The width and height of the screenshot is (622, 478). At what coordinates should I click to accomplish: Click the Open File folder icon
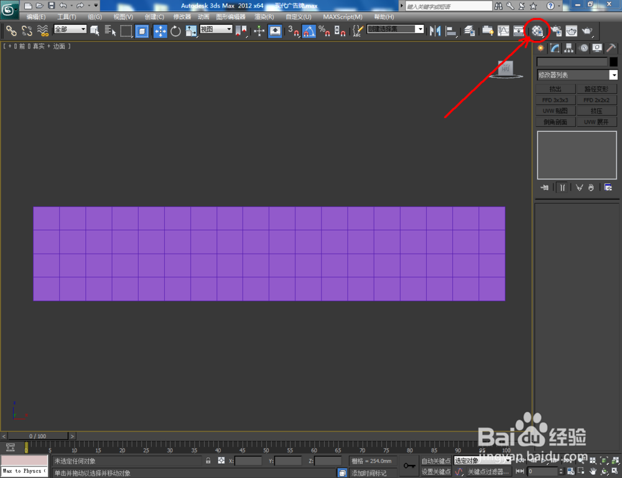click(40, 6)
